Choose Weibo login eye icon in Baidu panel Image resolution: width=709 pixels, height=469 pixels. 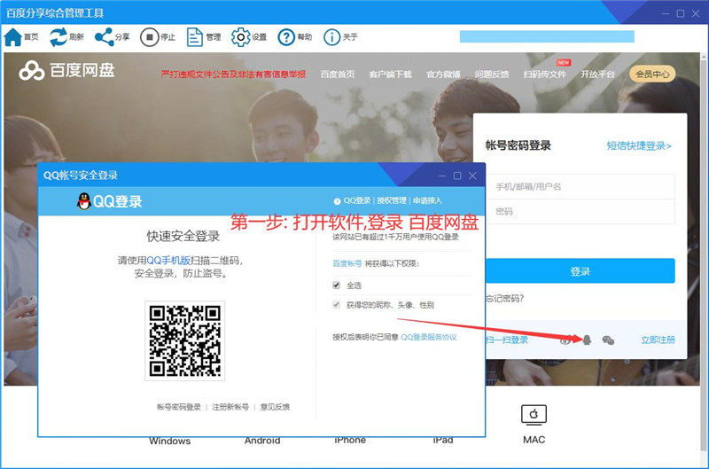point(565,340)
